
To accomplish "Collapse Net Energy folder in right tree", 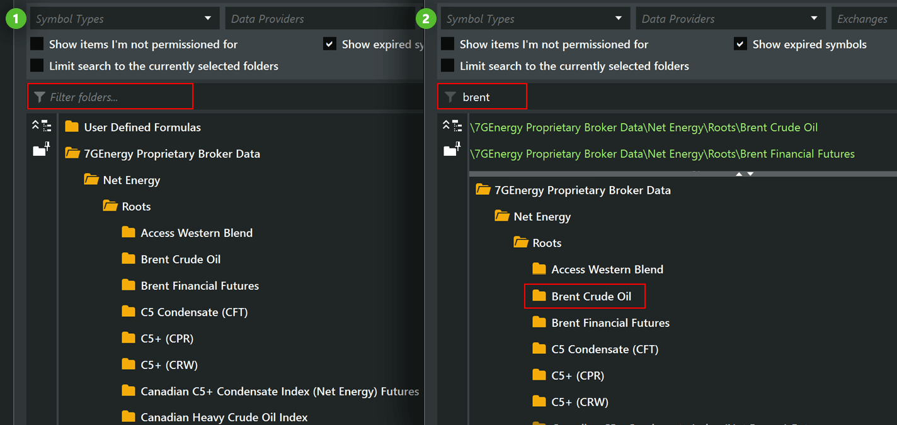I will [x=503, y=216].
